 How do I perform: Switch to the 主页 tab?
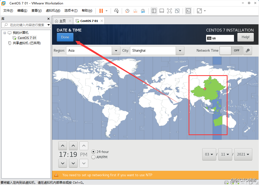tap(63, 21)
